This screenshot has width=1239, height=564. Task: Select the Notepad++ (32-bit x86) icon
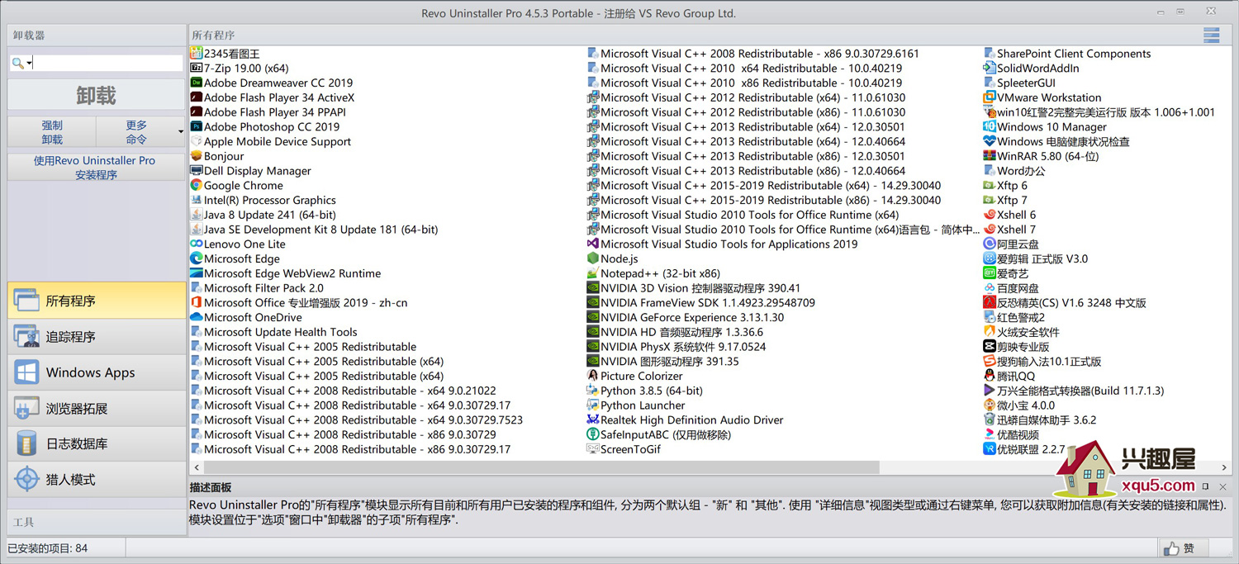tap(593, 273)
